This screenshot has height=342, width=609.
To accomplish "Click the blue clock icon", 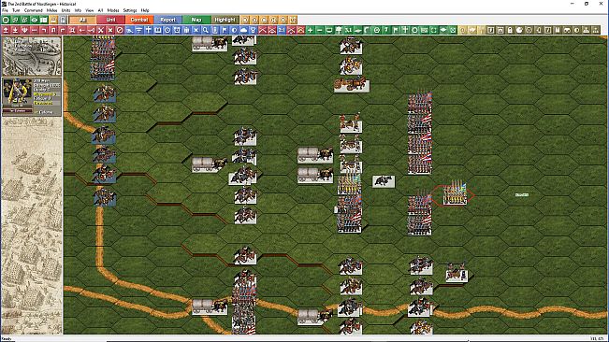I will (x=167, y=30).
